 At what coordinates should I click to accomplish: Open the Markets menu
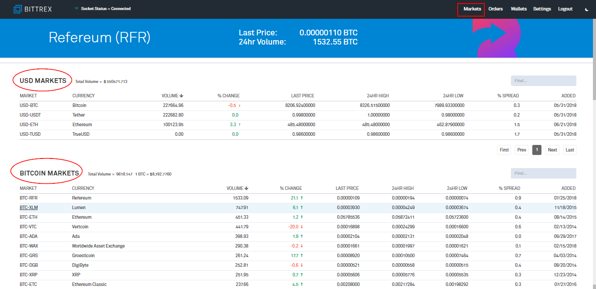pyautogui.click(x=472, y=9)
